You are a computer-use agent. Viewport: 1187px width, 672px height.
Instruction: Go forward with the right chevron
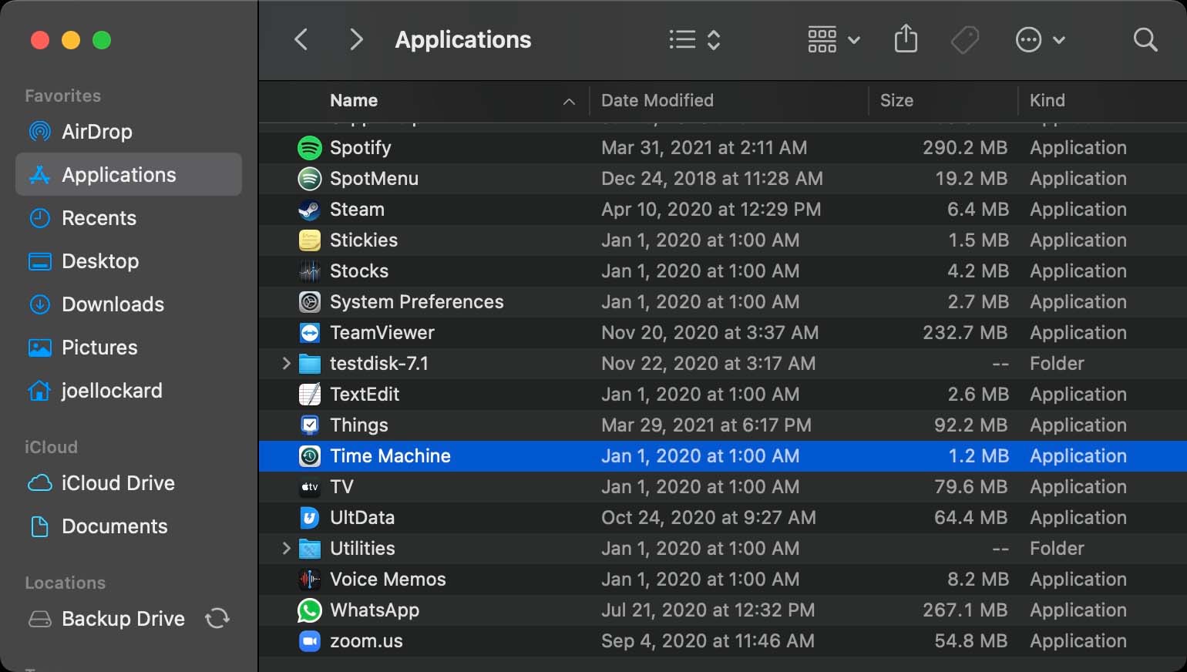pos(355,39)
